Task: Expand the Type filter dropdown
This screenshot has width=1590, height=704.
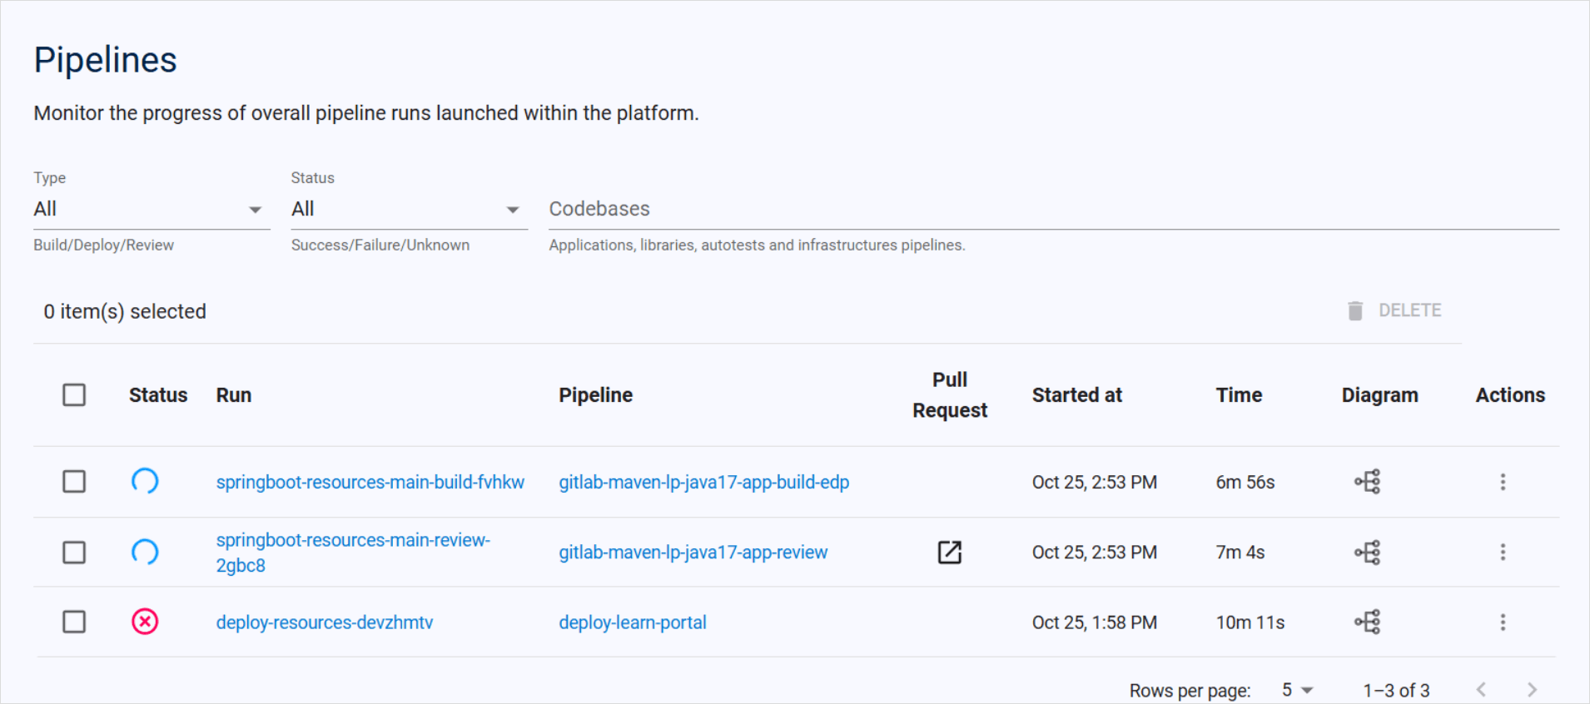Action: click(x=151, y=210)
